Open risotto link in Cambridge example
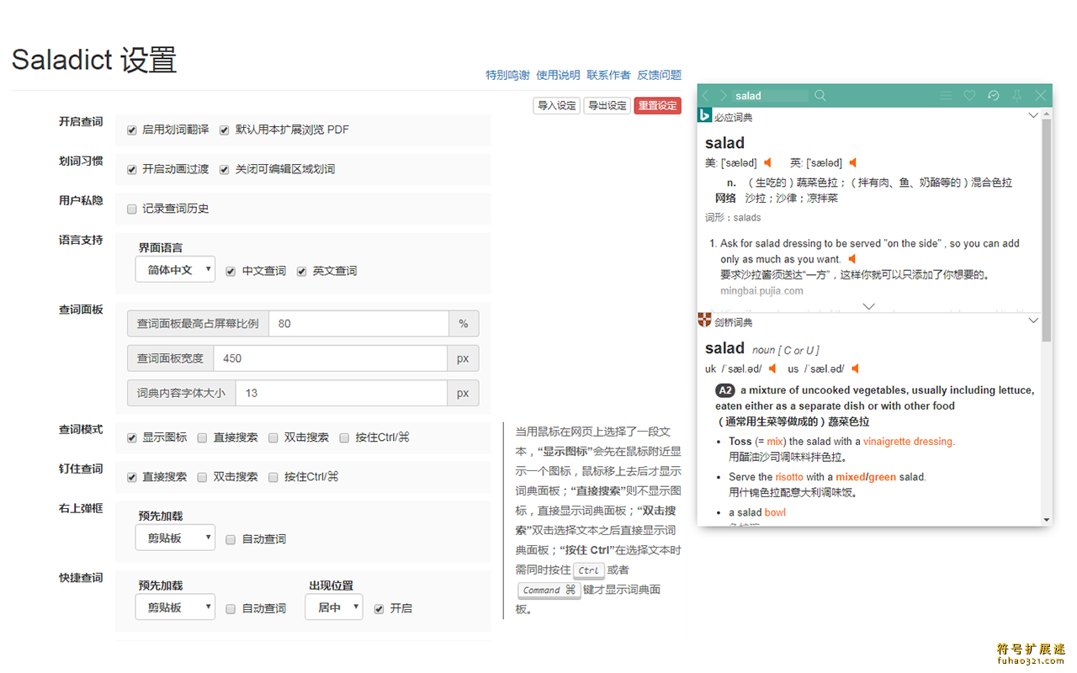This screenshot has height=673, width=1077. pos(789,477)
